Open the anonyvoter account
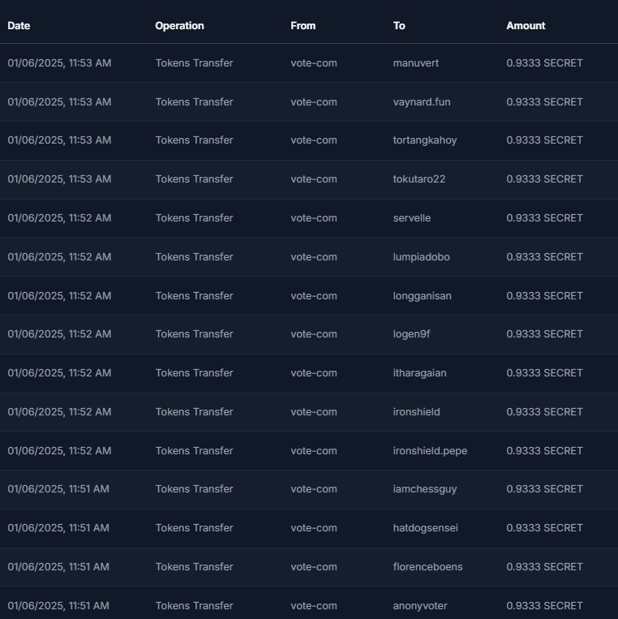This screenshot has width=618, height=619. pyautogui.click(x=420, y=605)
